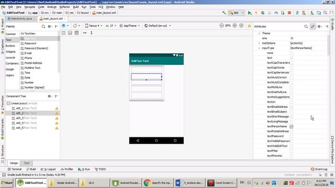Enable the textEmailAddress checkbox
This screenshot has height=188, width=335.
pos(292,107)
